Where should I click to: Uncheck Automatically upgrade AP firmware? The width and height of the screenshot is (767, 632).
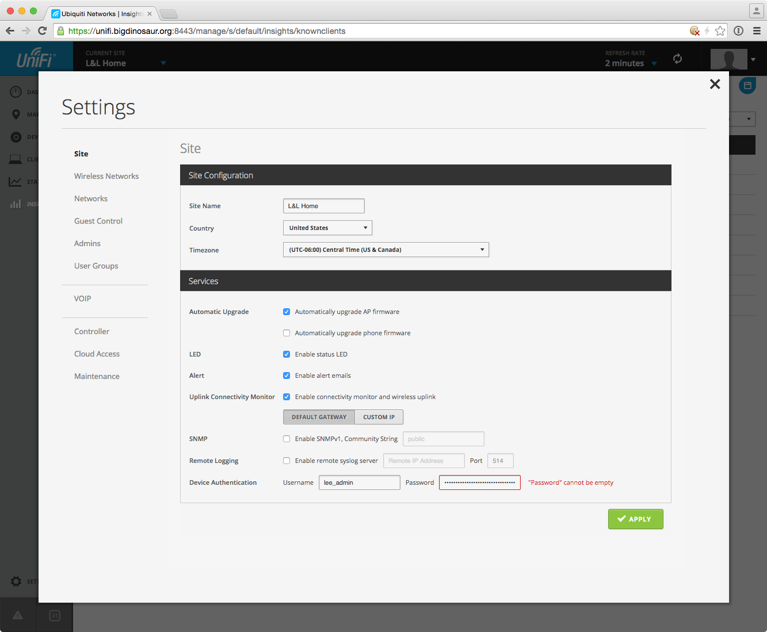(287, 312)
